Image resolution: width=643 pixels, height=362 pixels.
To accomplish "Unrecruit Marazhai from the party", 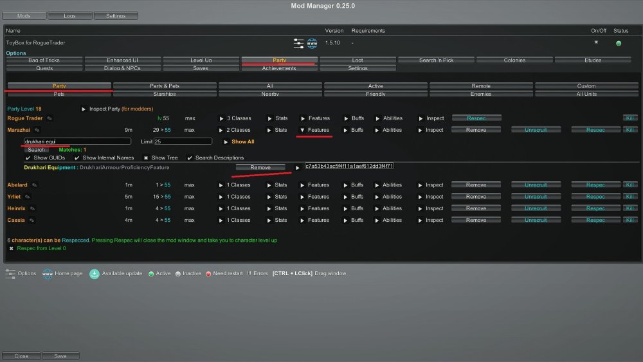I will click(535, 130).
